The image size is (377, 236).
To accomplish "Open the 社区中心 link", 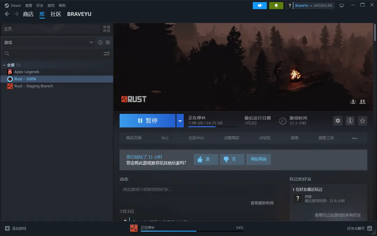I will tap(196, 138).
